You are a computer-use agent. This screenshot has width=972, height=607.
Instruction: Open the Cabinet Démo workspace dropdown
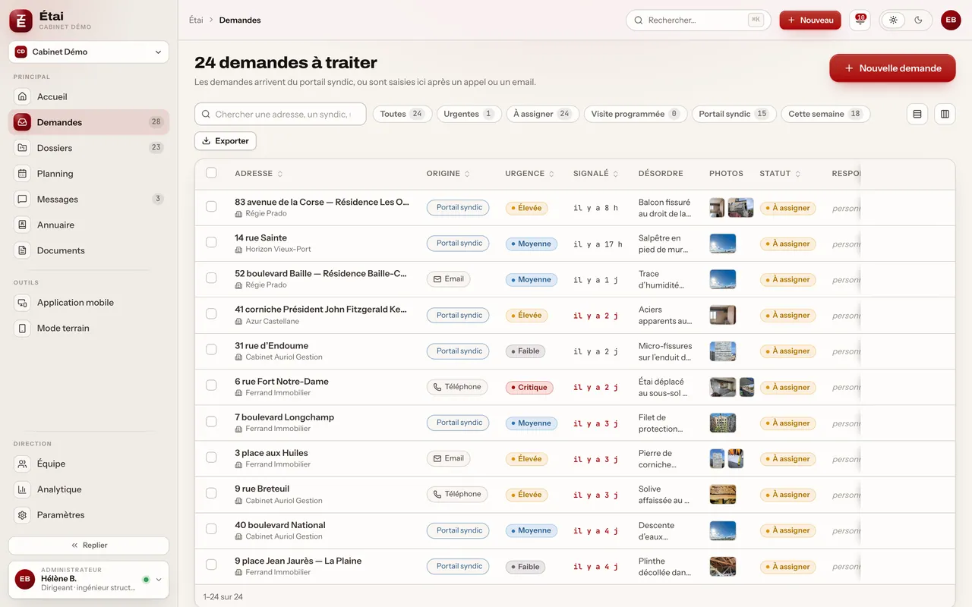coord(89,52)
